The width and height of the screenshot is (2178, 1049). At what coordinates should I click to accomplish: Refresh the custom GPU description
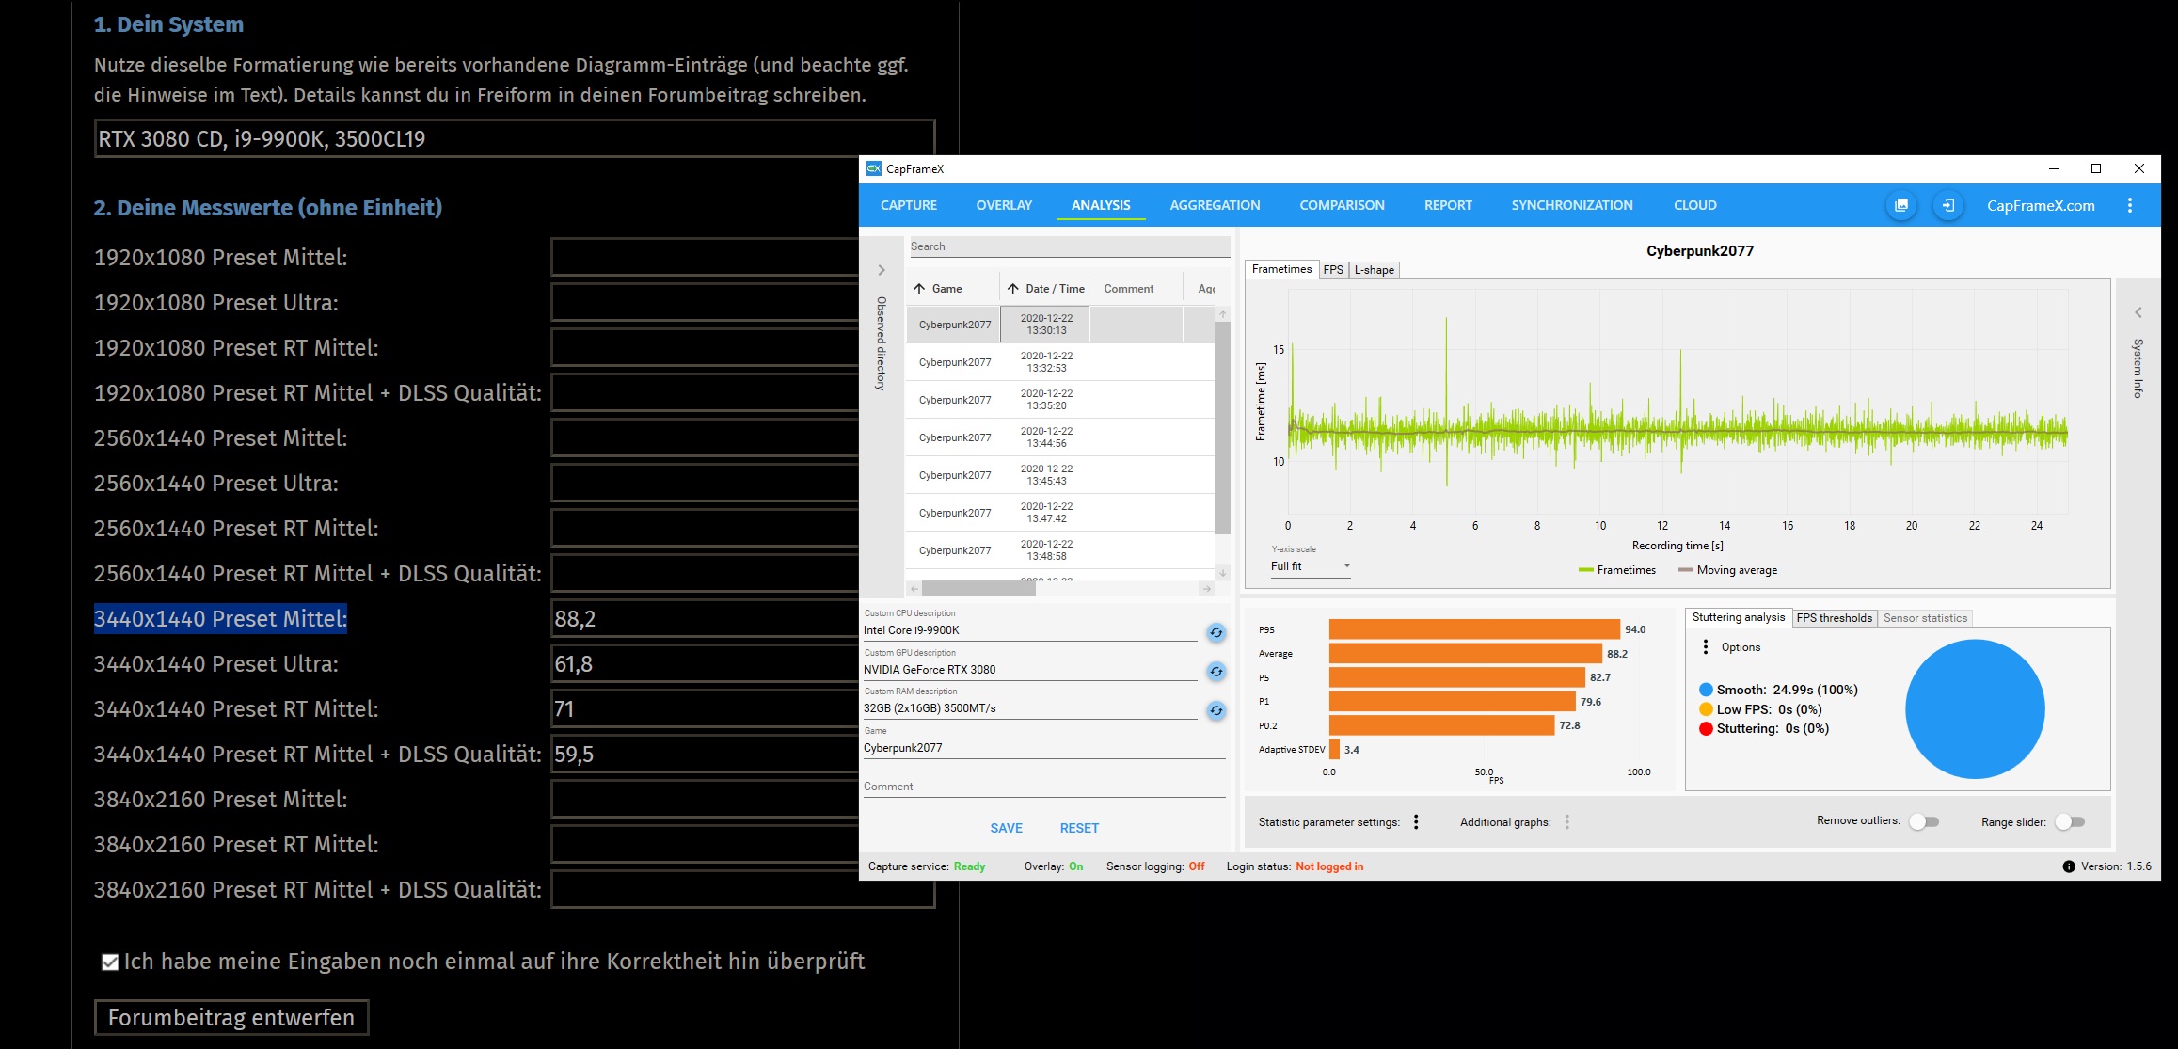coord(1216,671)
